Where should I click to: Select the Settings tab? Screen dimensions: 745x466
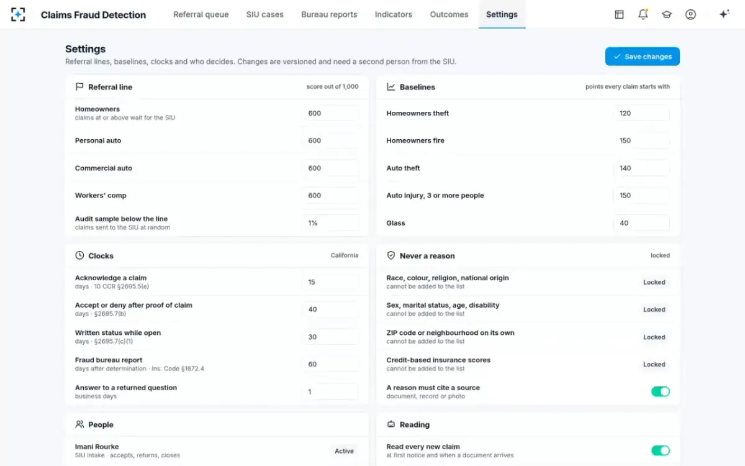pyautogui.click(x=502, y=14)
